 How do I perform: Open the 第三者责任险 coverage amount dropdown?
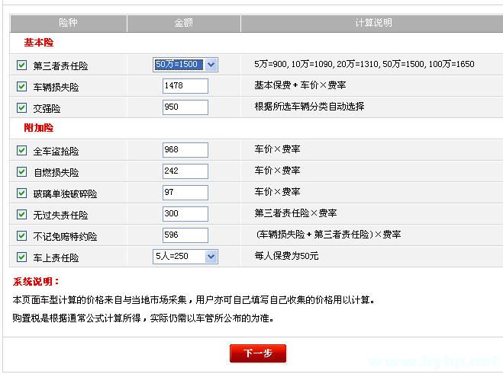[x=185, y=65]
